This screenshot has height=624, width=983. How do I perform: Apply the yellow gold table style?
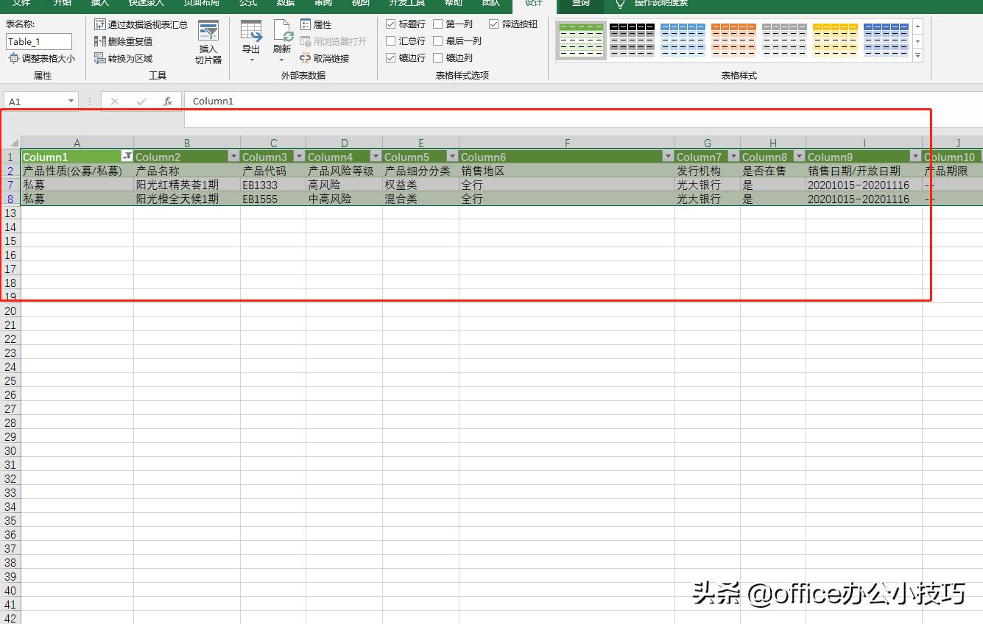(x=835, y=40)
